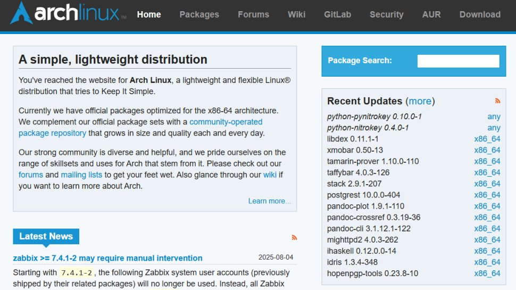Open idris 1.3.4-348 package
516x290 pixels.
352,262
